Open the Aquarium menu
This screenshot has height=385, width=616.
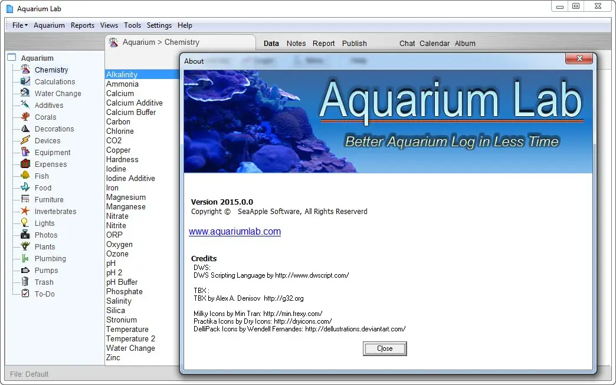coord(49,25)
